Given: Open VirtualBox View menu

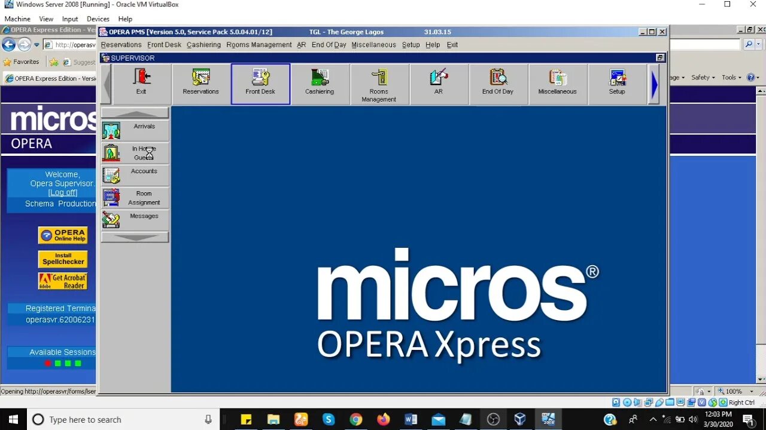Looking at the screenshot, I should click(x=46, y=19).
